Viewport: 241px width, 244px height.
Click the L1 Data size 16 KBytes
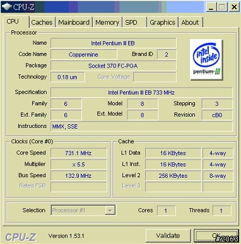tap(173, 153)
